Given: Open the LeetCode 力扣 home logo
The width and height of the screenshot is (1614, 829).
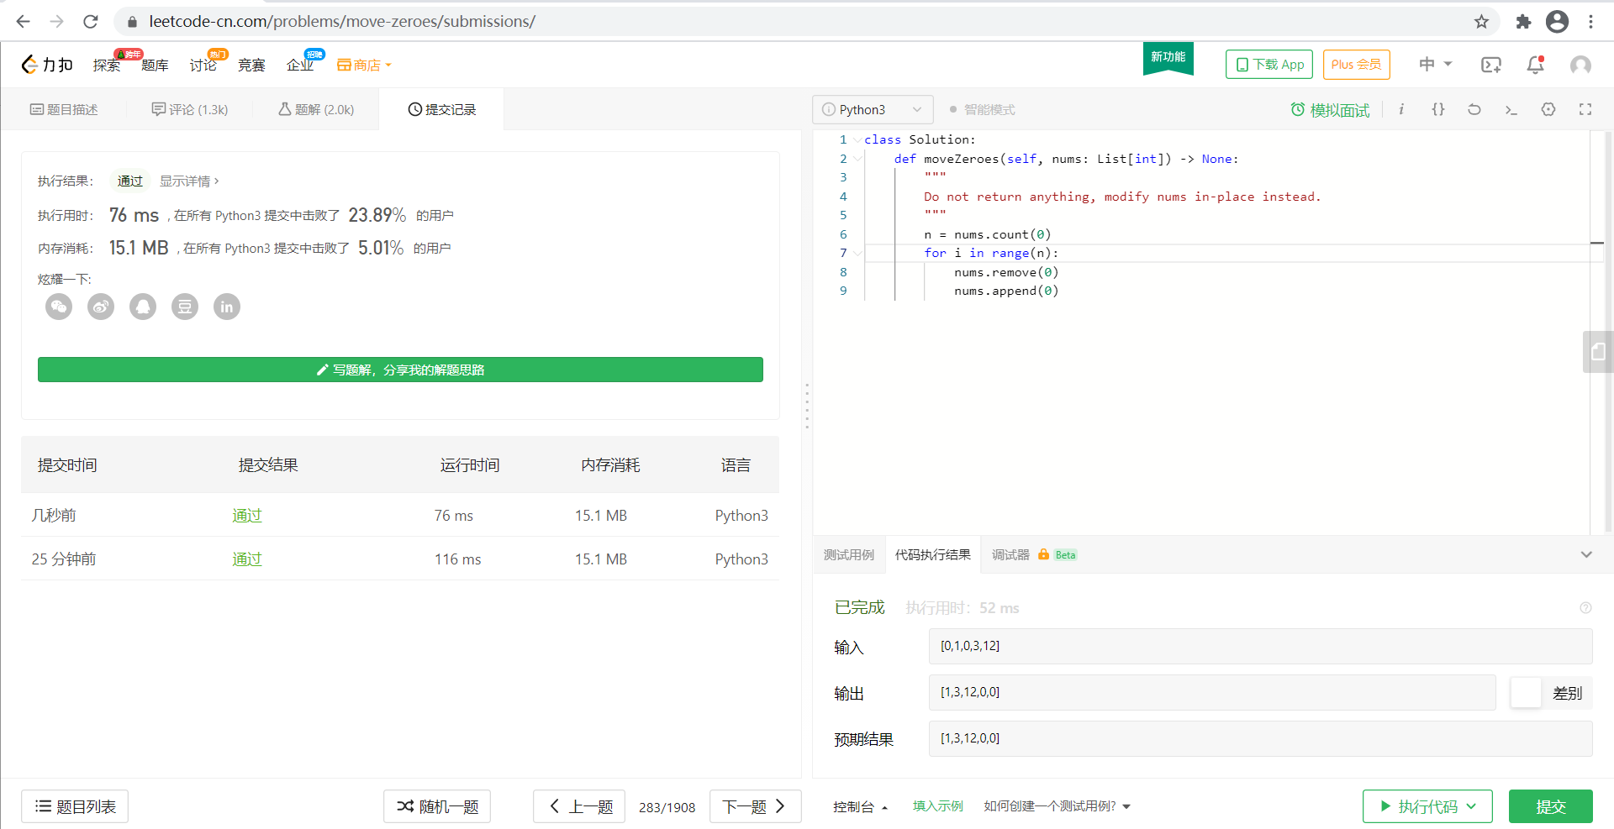Looking at the screenshot, I should tap(46, 64).
